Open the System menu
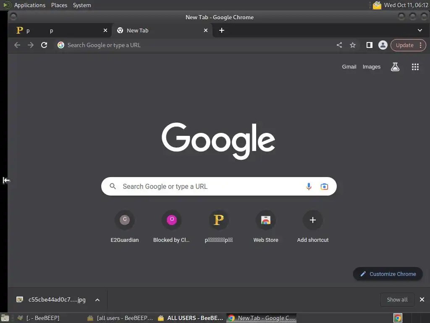The height and width of the screenshot is (323, 430). point(82,5)
